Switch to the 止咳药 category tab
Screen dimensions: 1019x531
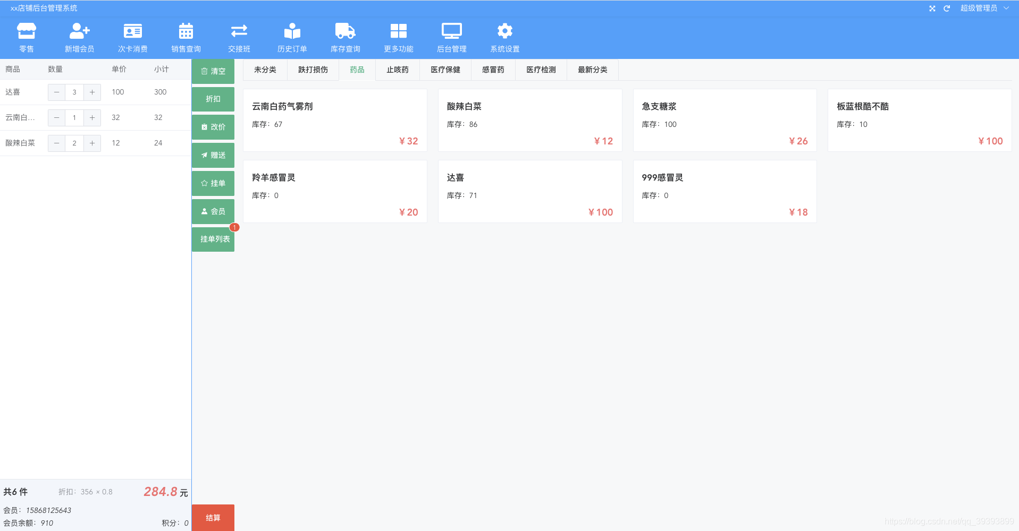[x=398, y=70]
